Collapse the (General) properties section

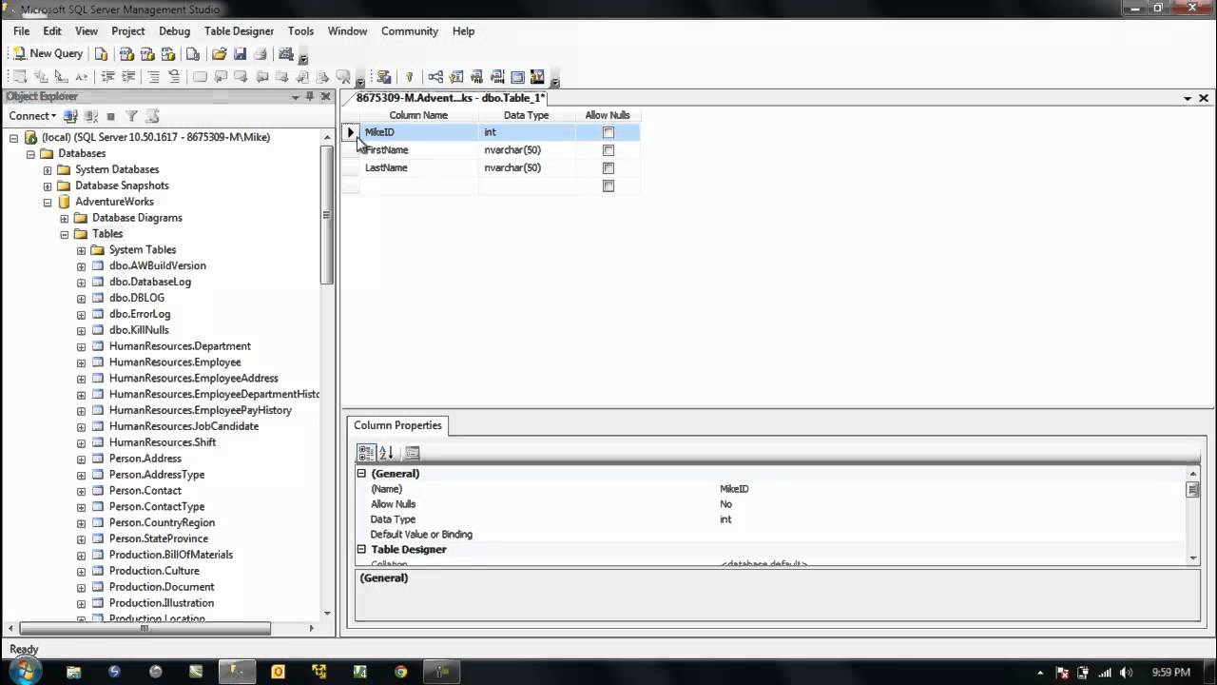[x=361, y=474]
